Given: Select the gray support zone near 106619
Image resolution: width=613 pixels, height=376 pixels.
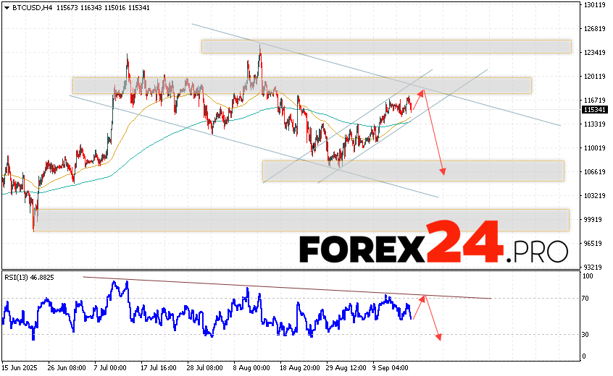Looking at the screenshot, I should [412, 171].
